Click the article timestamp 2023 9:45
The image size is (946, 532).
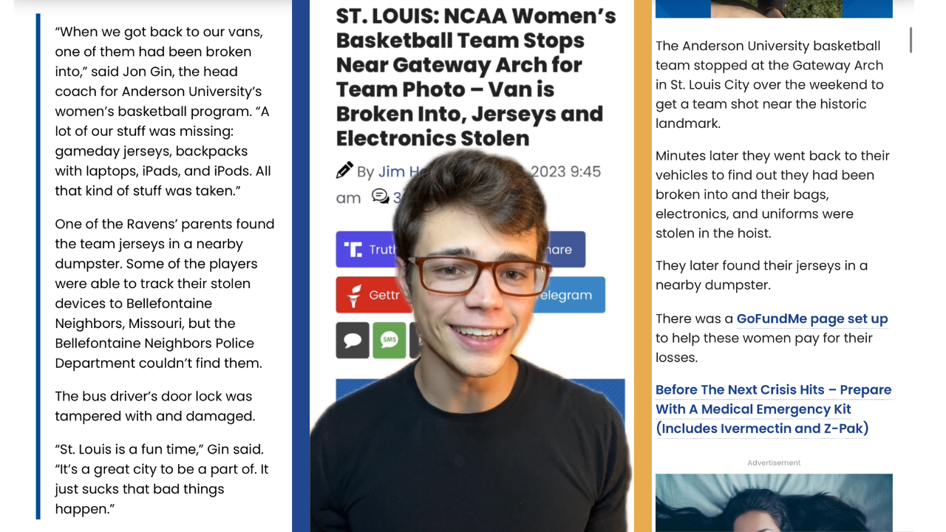(565, 171)
